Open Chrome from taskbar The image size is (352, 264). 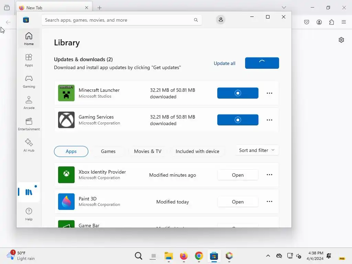(x=199, y=256)
